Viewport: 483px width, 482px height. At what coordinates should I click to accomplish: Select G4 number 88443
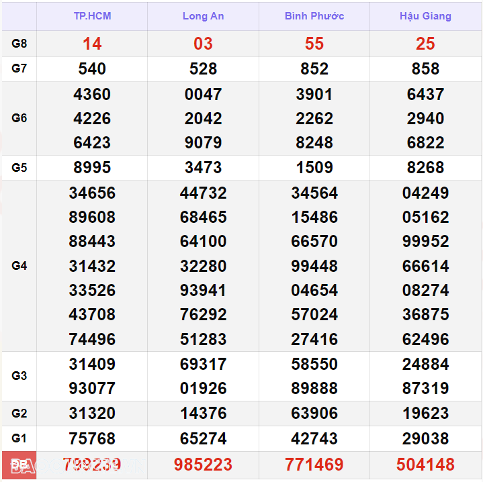(92, 241)
